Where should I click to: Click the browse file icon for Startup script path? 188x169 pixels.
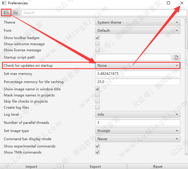(176, 57)
